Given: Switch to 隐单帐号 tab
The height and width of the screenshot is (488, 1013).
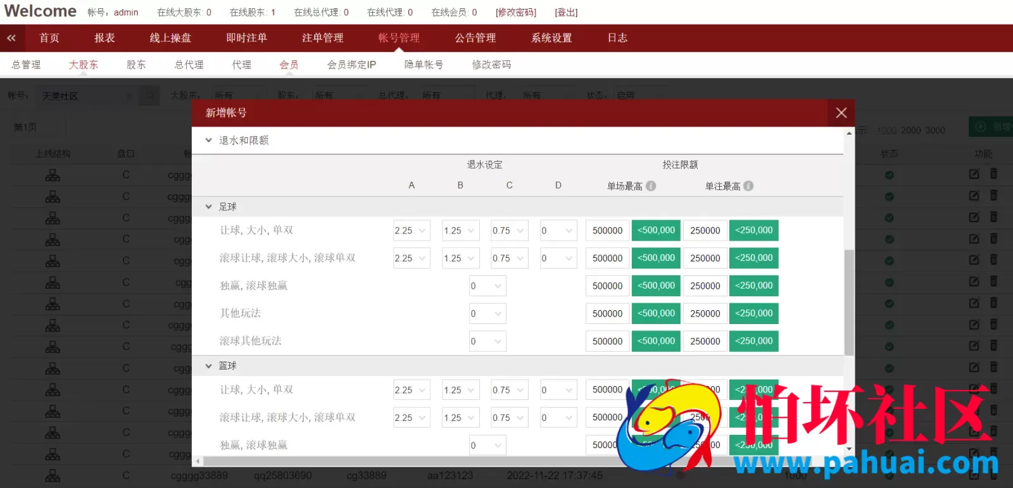Looking at the screenshot, I should click(424, 65).
